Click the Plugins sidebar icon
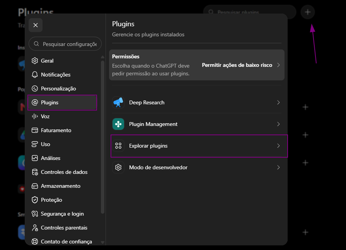The height and width of the screenshot is (250, 346). coord(35,102)
